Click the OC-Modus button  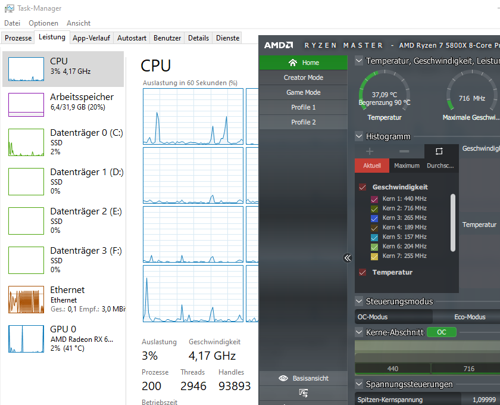point(393,317)
